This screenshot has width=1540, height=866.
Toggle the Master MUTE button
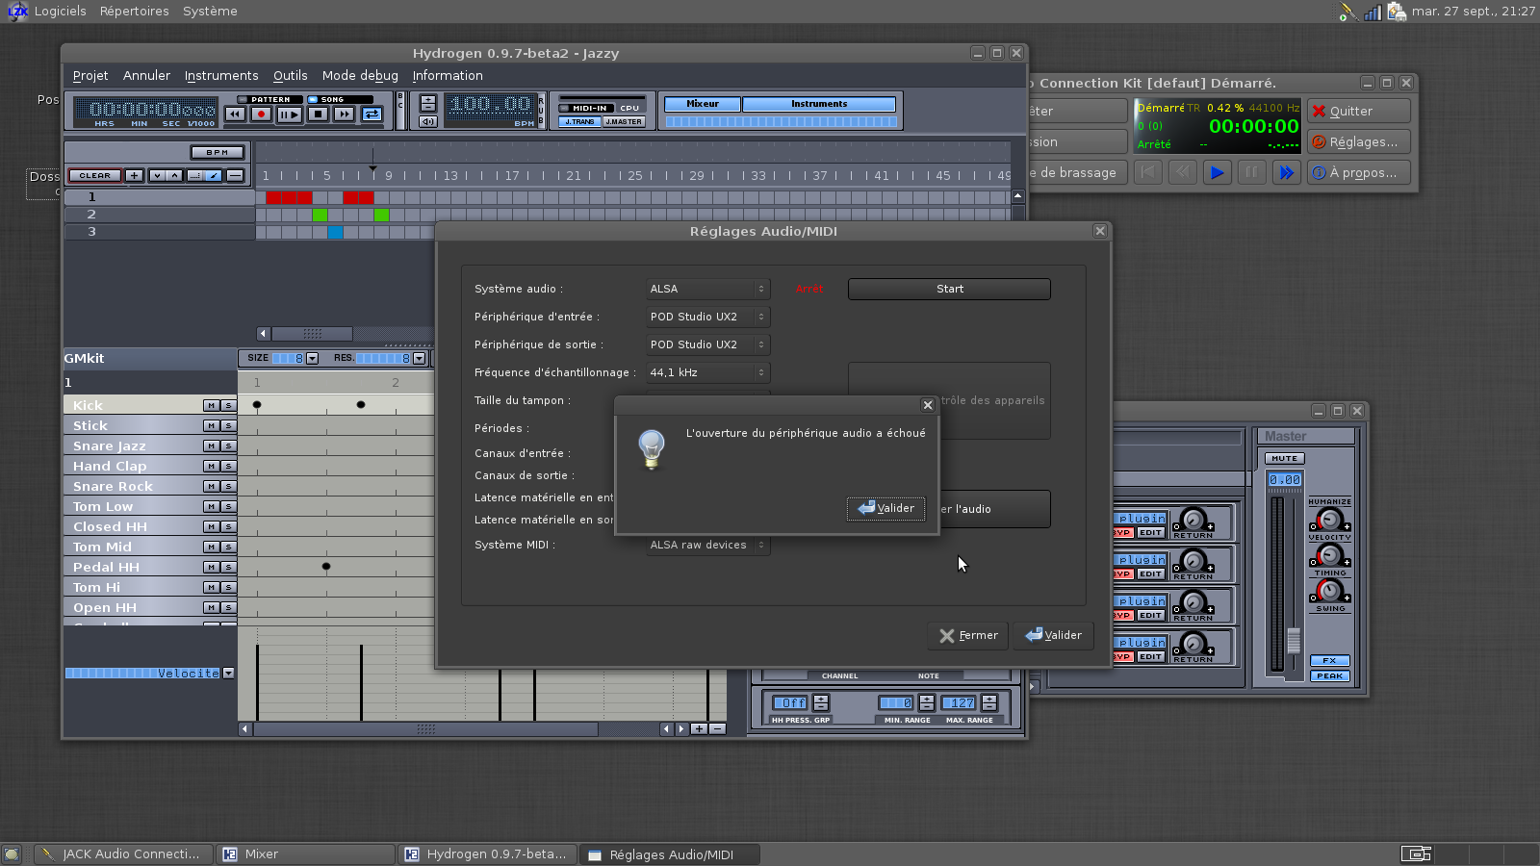coord(1284,458)
